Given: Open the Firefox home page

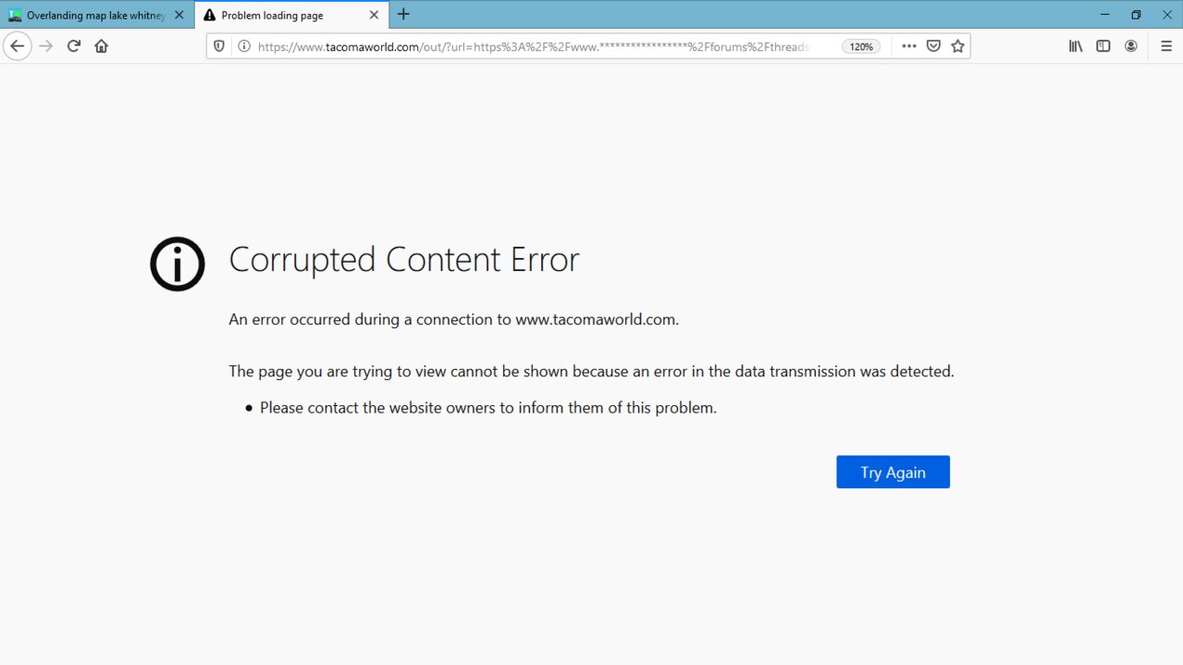Looking at the screenshot, I should pos(102,46).
